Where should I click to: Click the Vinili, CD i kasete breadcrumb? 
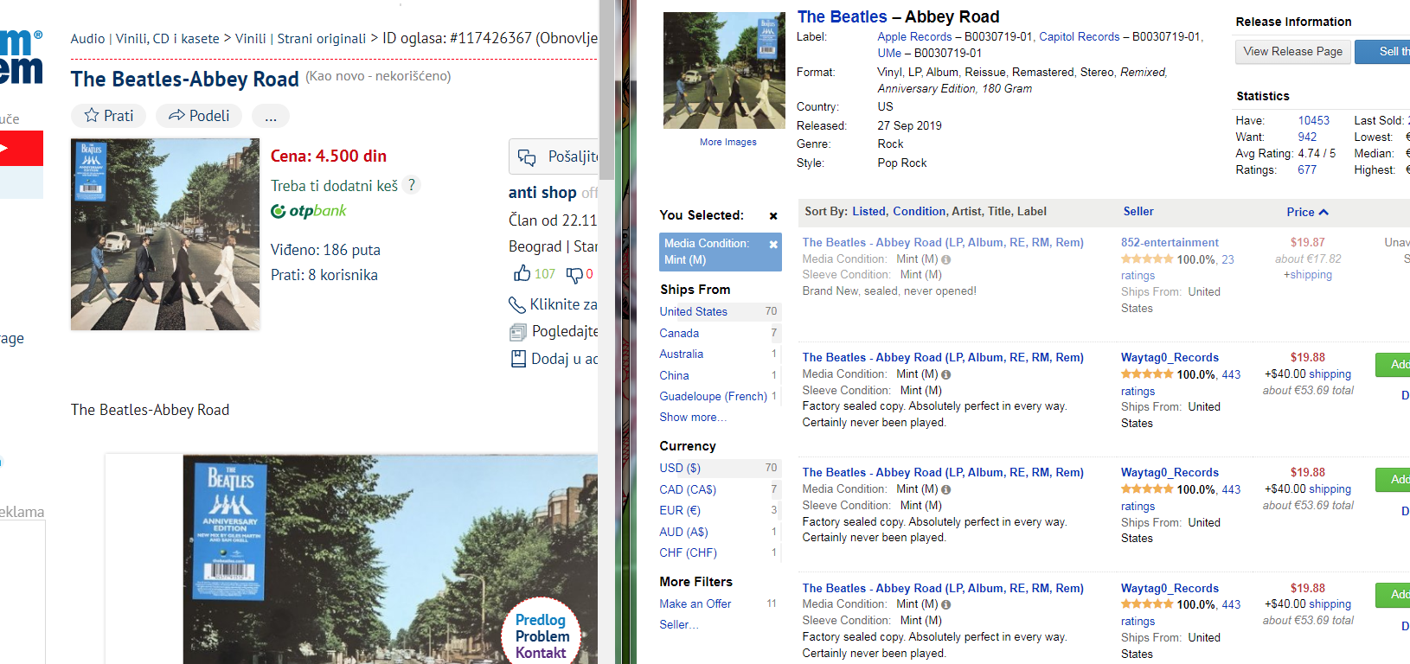[168, 39]
